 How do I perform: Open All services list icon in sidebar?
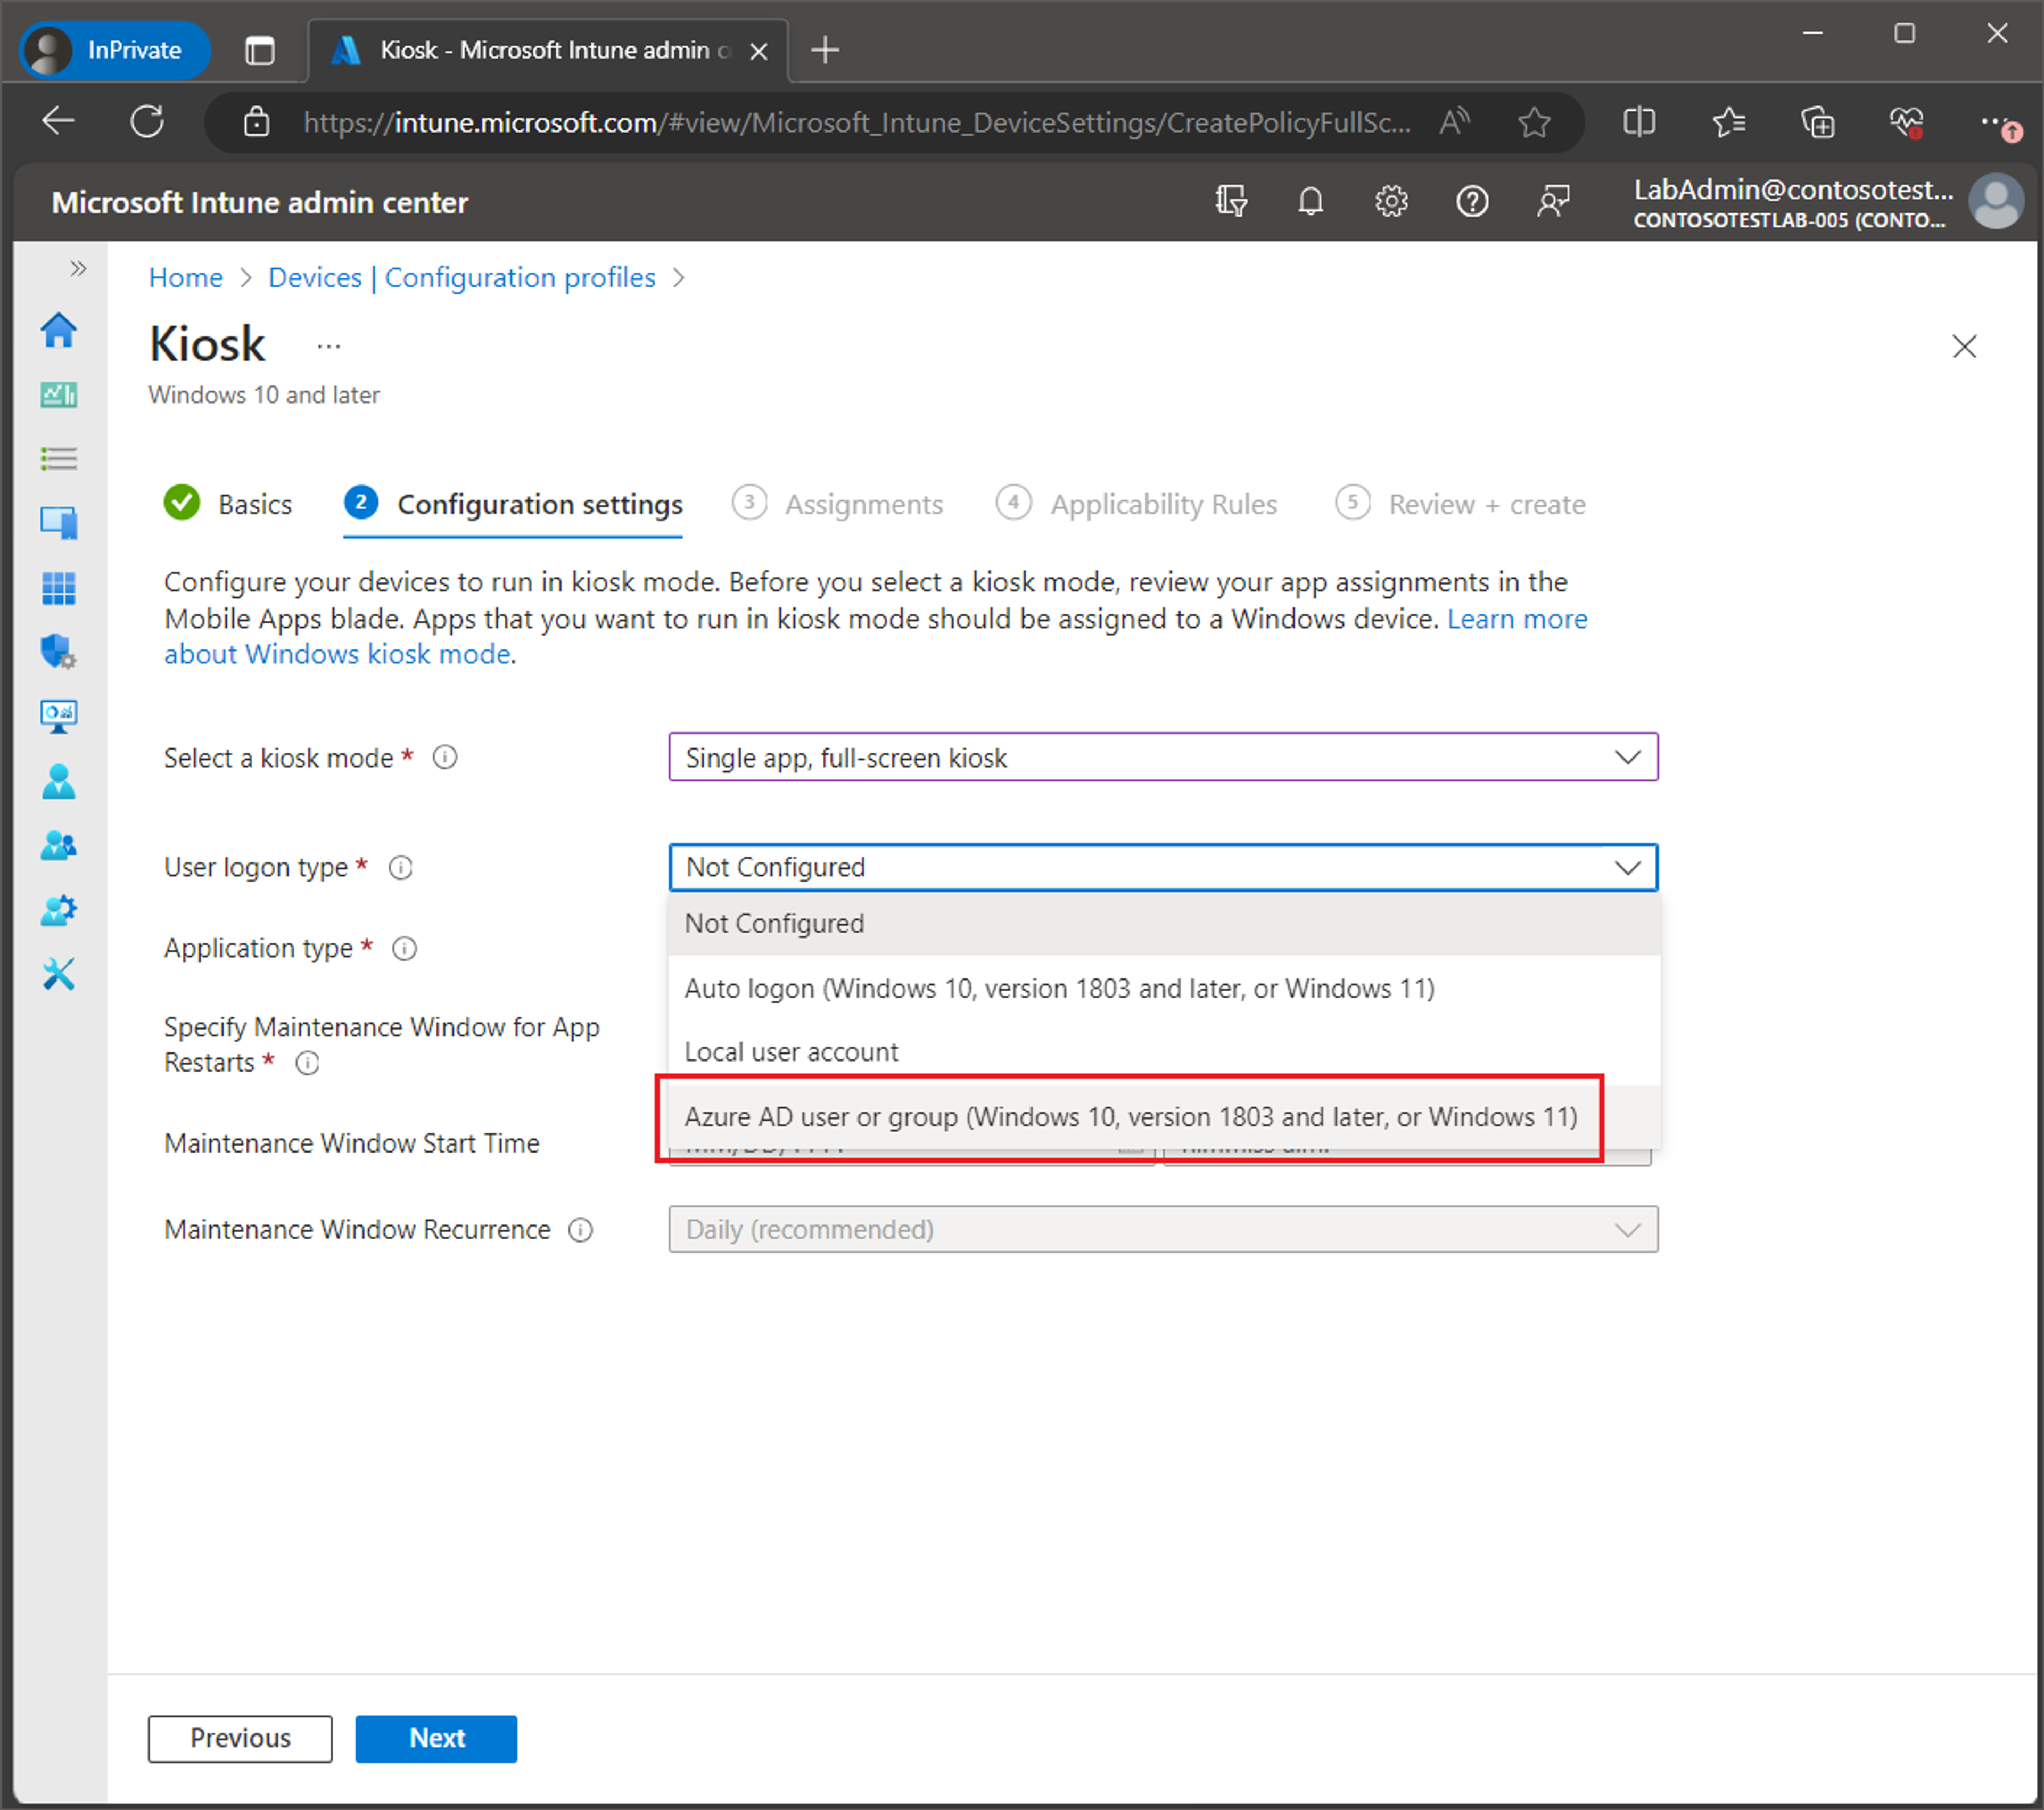(x=58, y=459)
